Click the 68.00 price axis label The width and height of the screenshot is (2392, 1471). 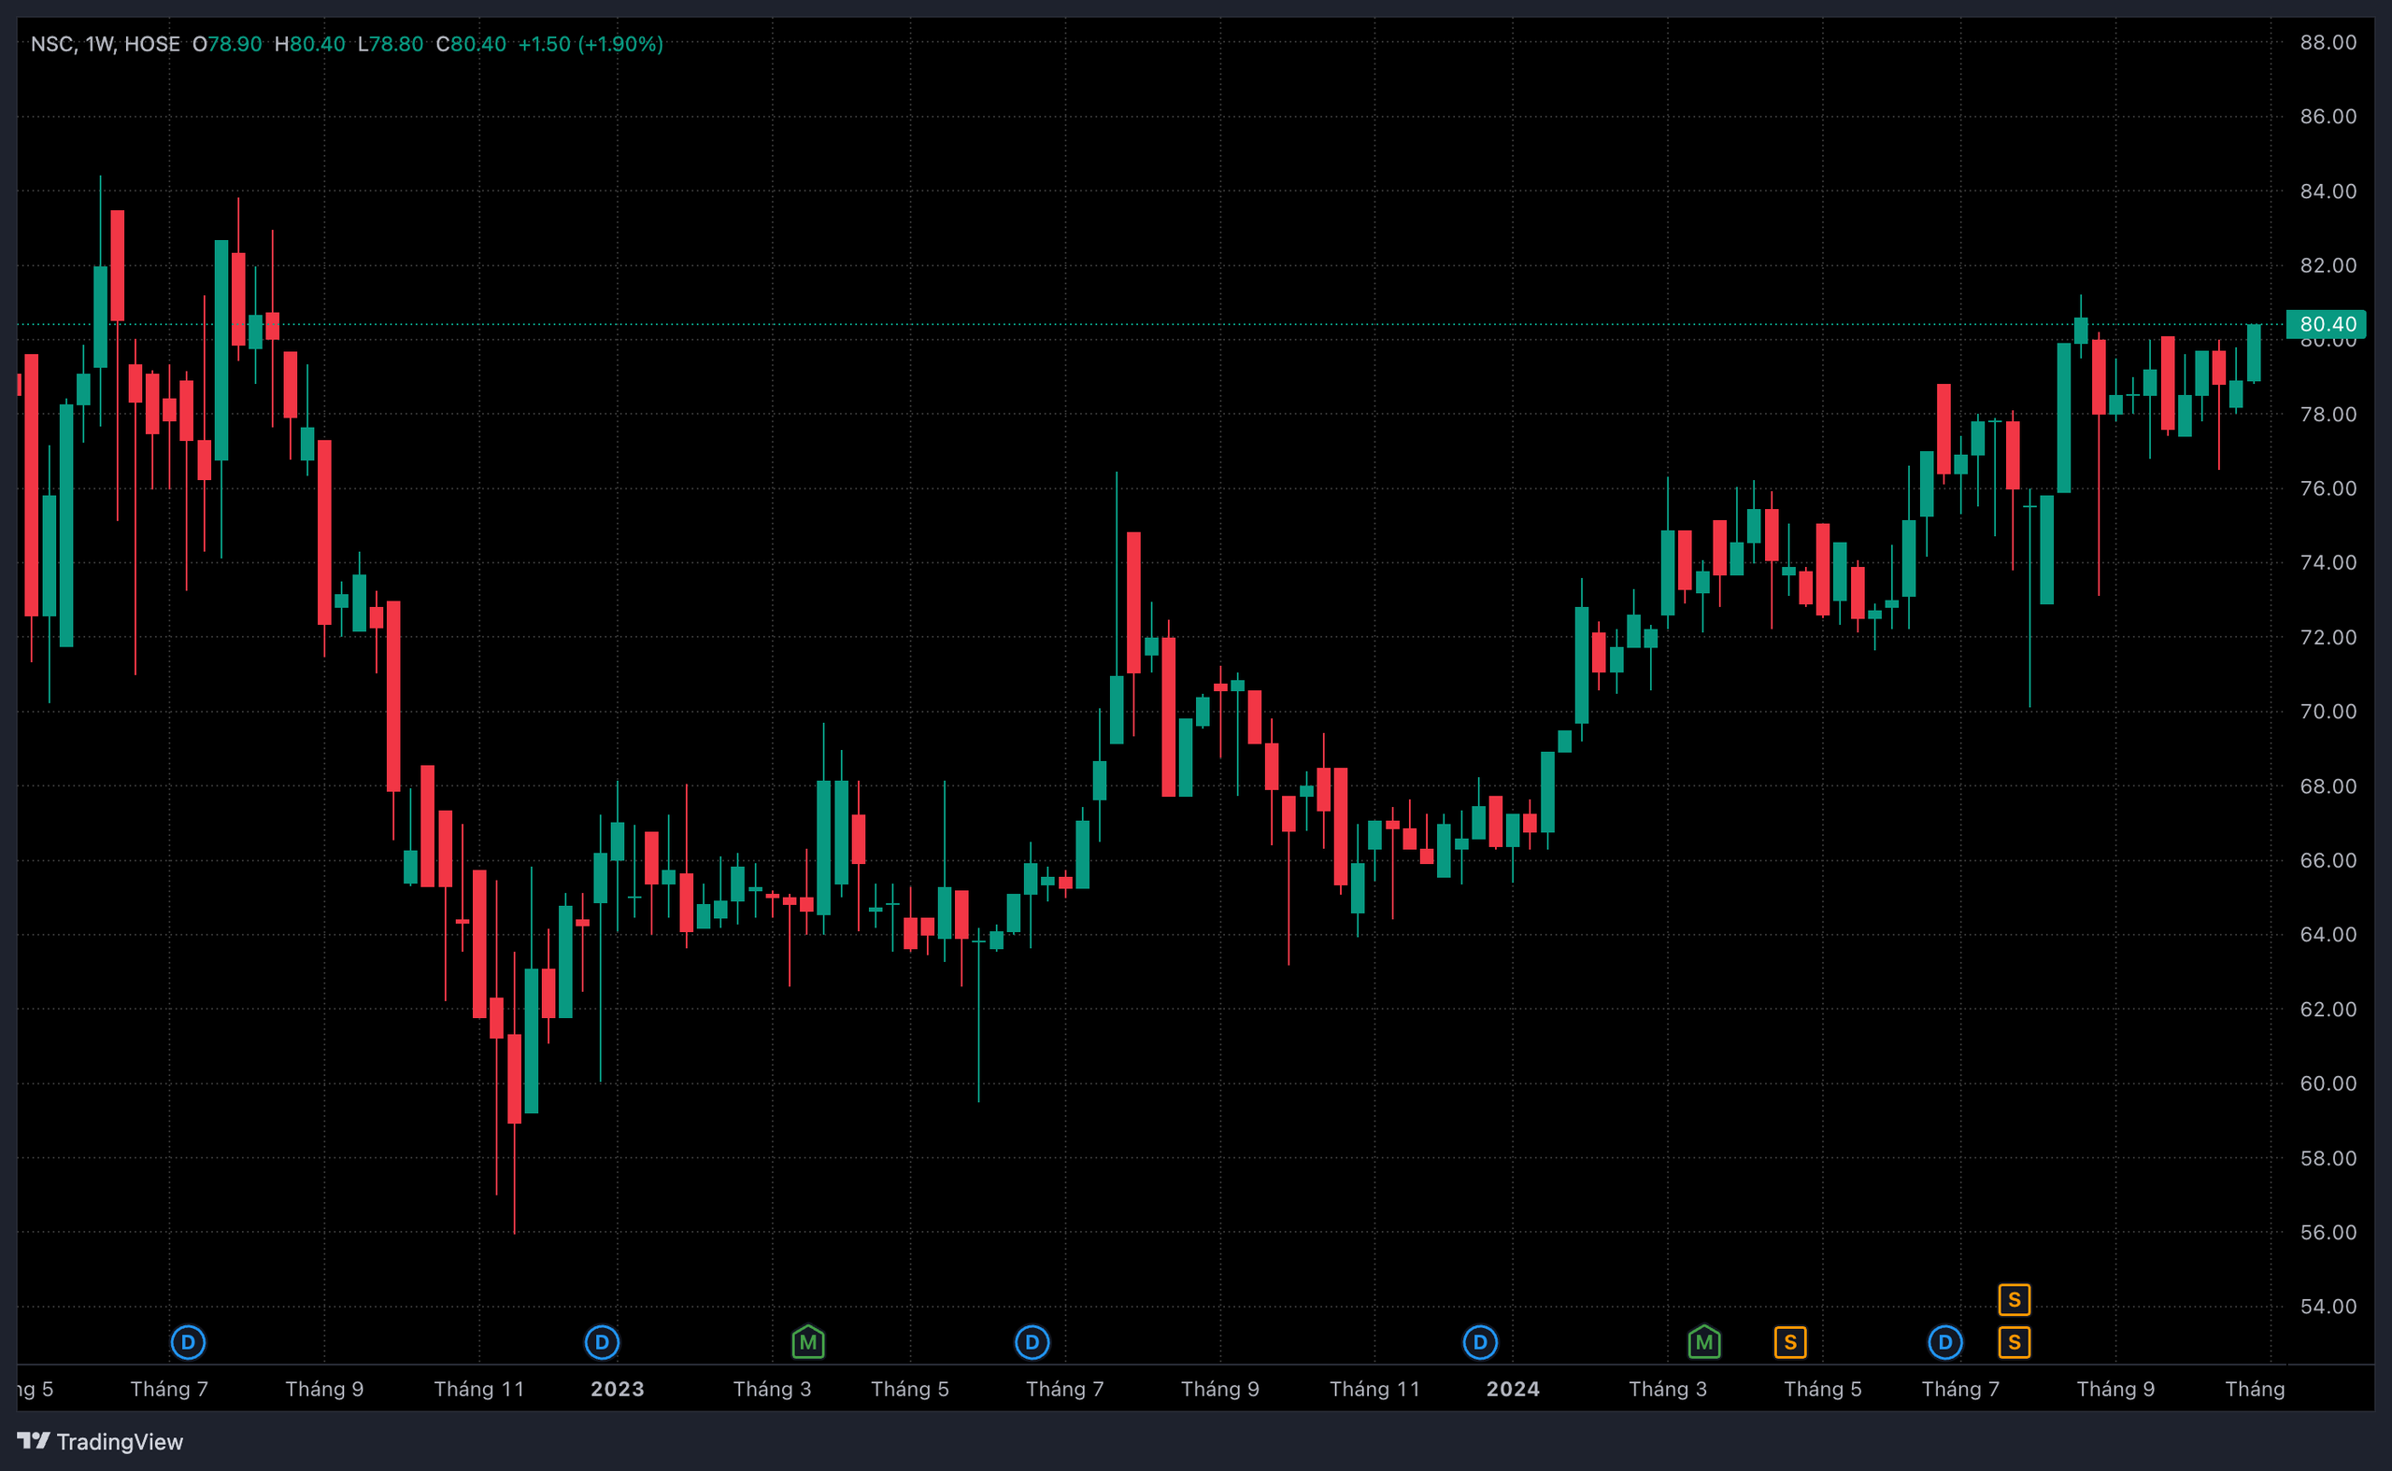2328,785
